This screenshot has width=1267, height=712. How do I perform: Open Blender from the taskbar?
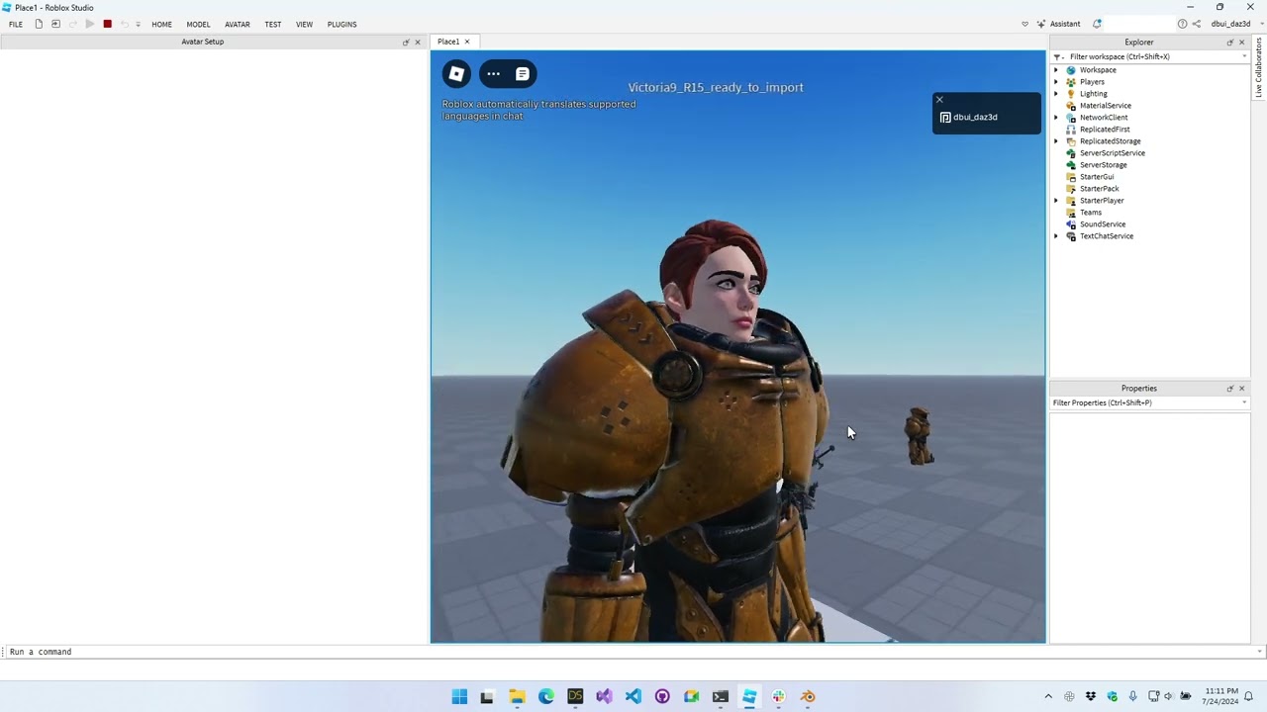point(808,696)
